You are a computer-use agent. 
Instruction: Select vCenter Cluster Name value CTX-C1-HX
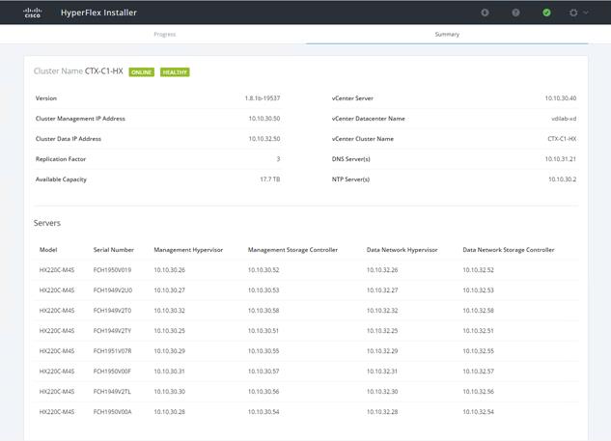562,139
